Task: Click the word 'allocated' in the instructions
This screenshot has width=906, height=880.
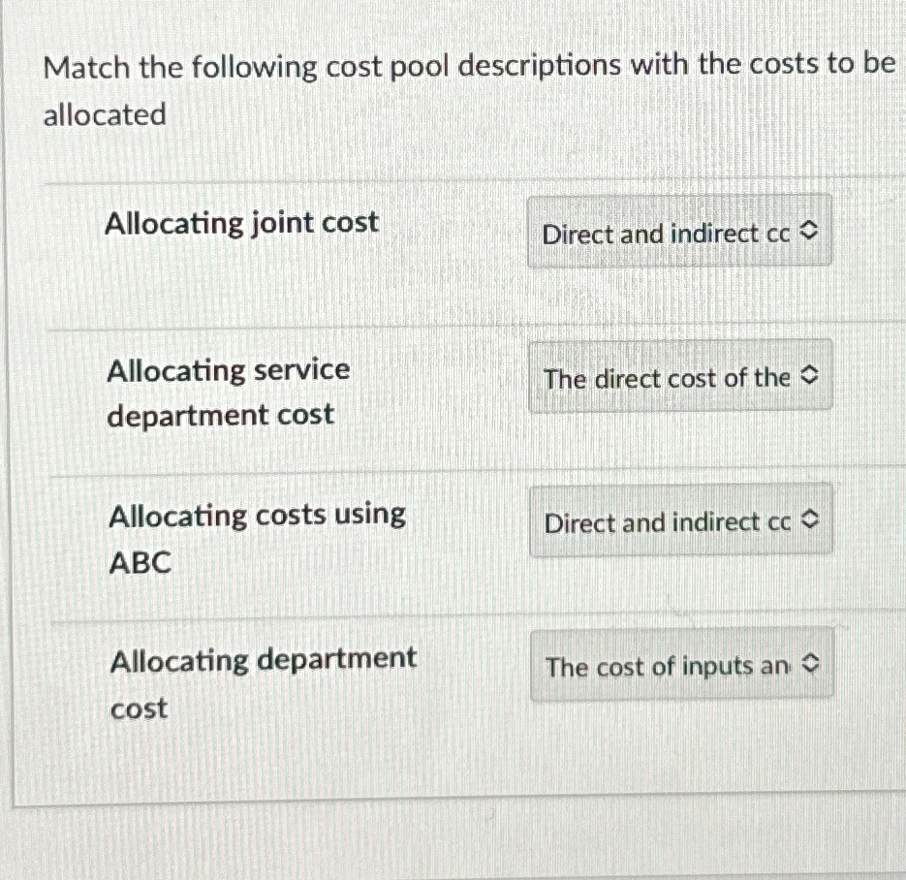Action: (x=103, y=114)
